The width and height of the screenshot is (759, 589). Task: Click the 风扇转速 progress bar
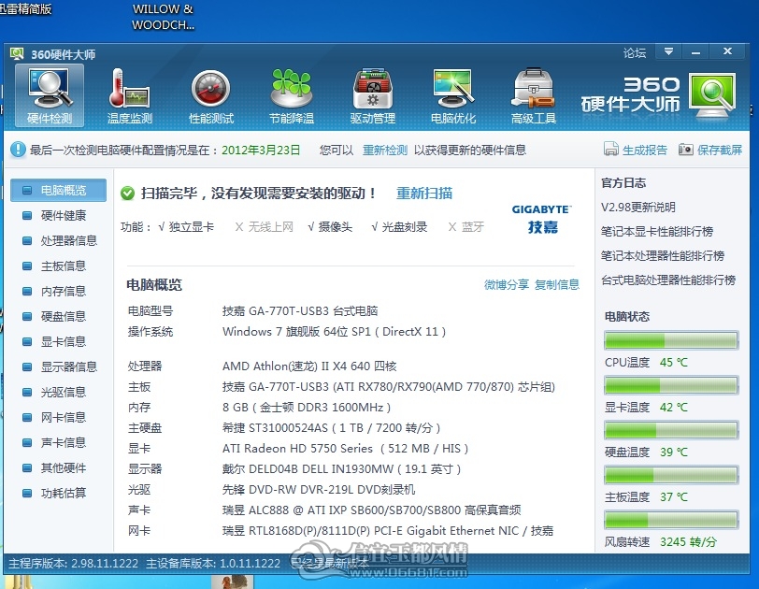[x=671, y=520]
